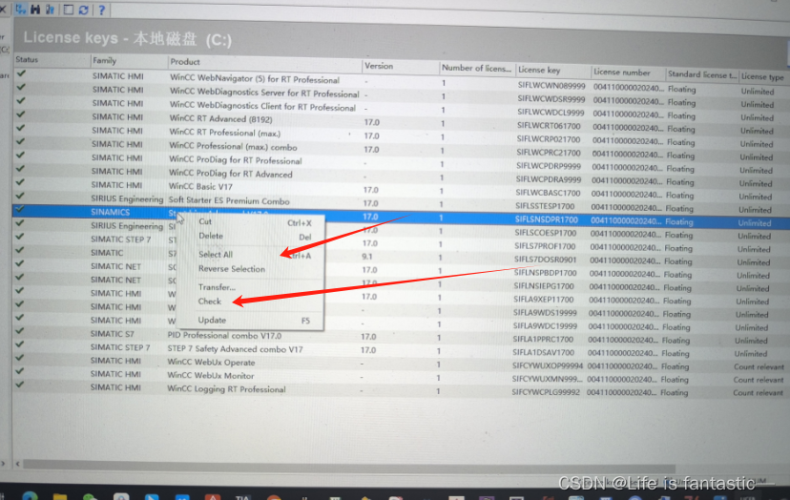
Task: Select WinCC RT Professional (max.) product
Action: tap(225, 133)
